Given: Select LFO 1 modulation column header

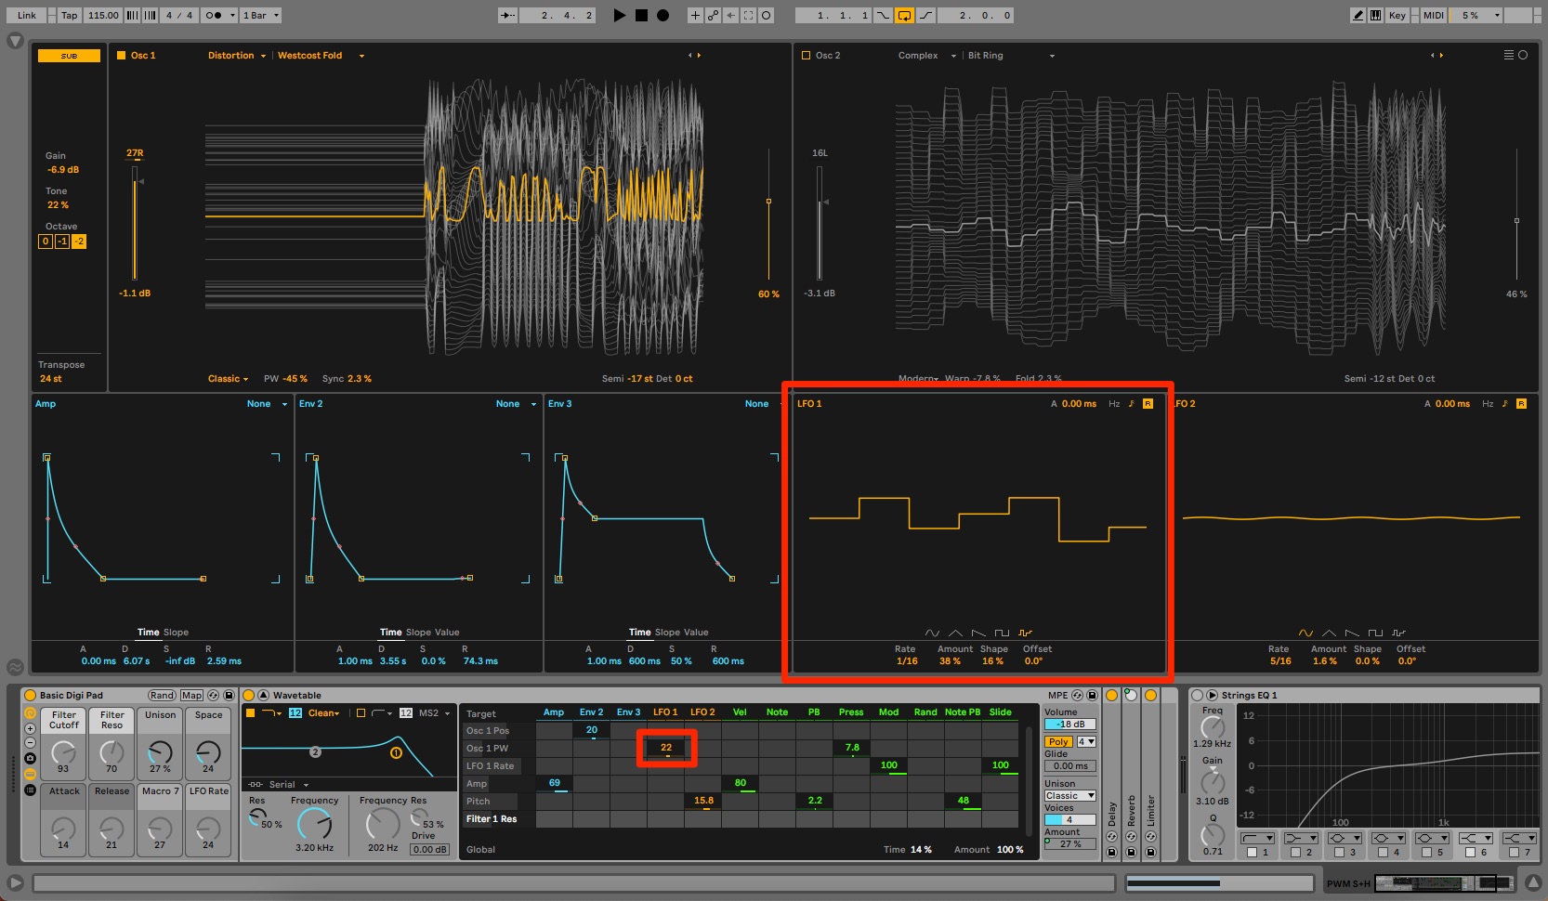Looking at the screenshot, I should tap(665, 712).
